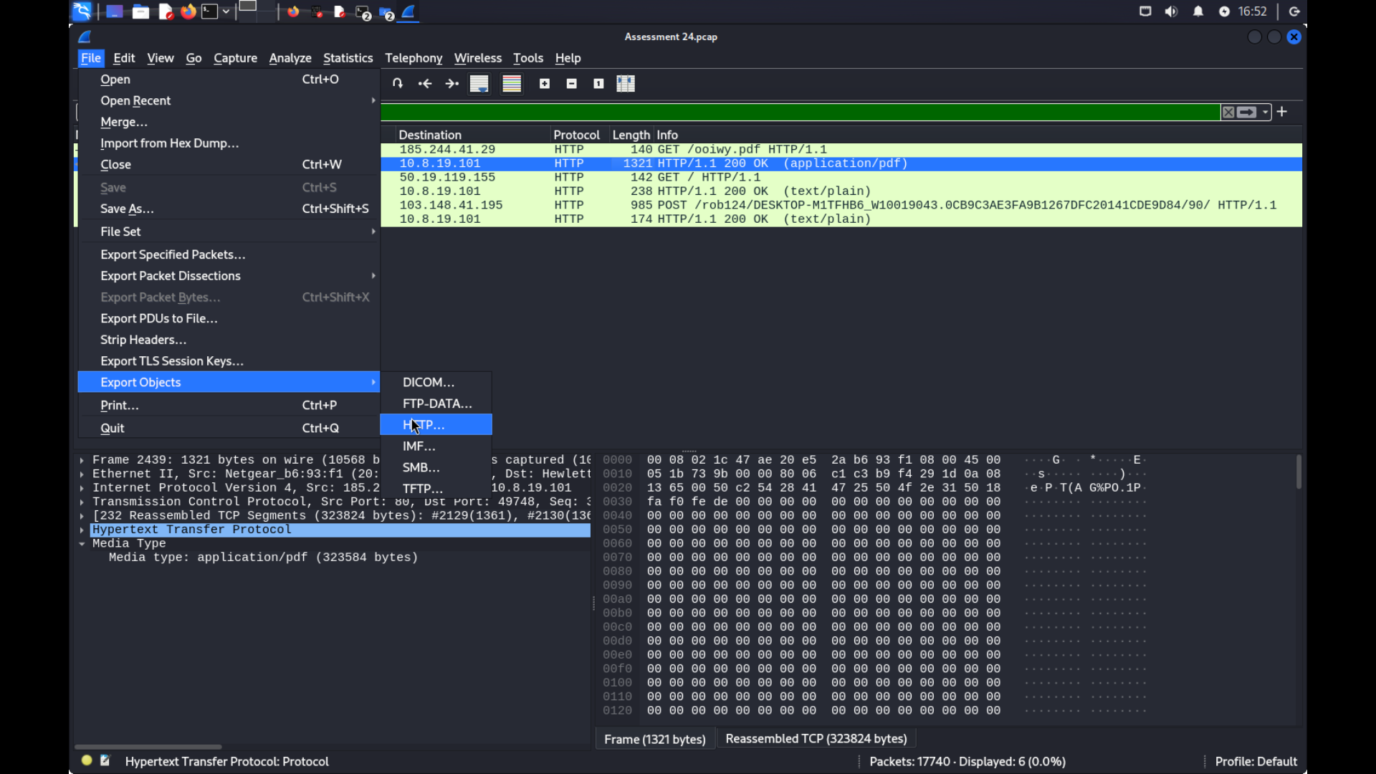Select Export TLS Session Keys option
This screenshot has width=1376, height=774.
(x=172, y=360)
